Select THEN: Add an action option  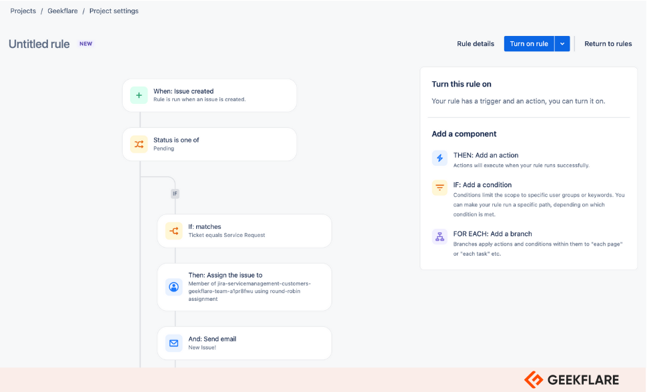click(x=486, y=155)
